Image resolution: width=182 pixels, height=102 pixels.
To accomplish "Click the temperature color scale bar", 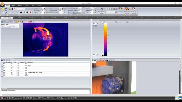I will 105,39.
